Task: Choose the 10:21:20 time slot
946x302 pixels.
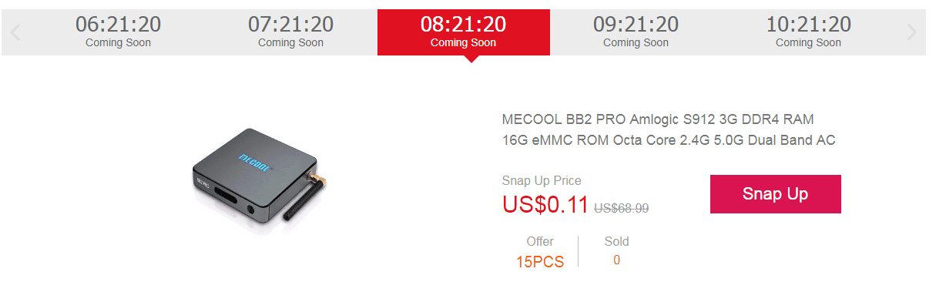Action: (x=809, y=32)
